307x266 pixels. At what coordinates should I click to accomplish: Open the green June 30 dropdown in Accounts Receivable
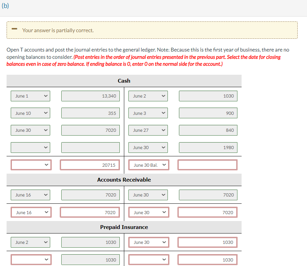148,195
